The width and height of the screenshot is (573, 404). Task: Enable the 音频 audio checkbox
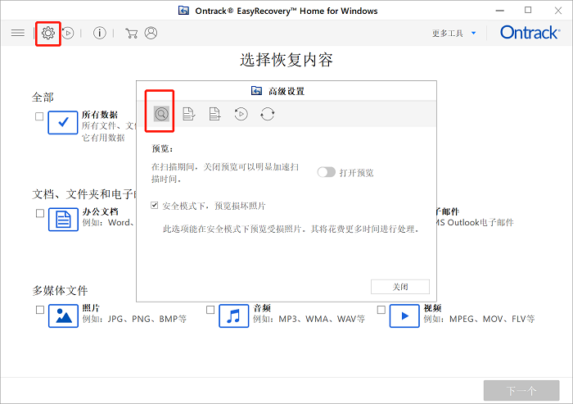click(x=210, y=310)
